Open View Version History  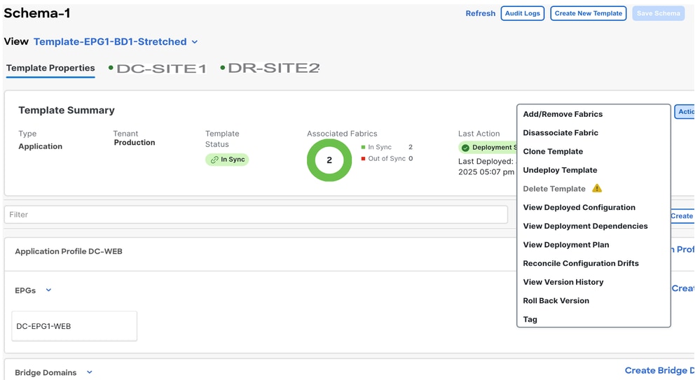click(563, 282)
